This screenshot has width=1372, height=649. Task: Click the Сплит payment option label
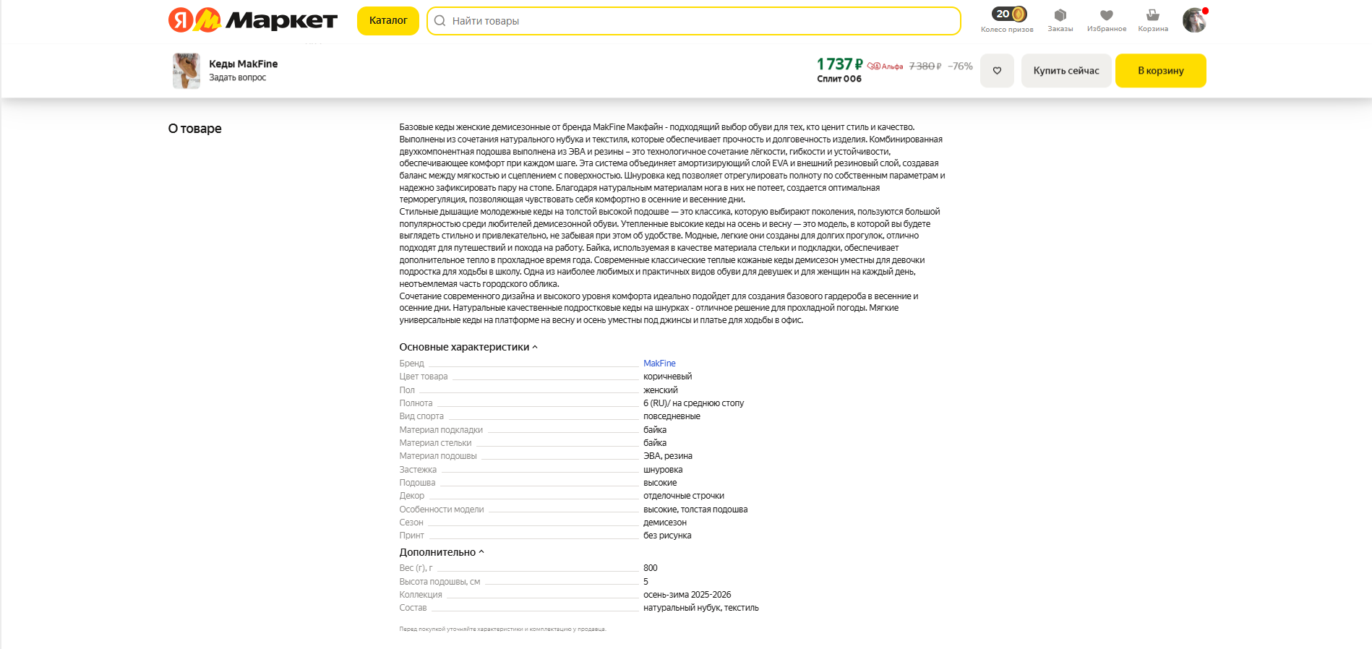coord(839,79)
